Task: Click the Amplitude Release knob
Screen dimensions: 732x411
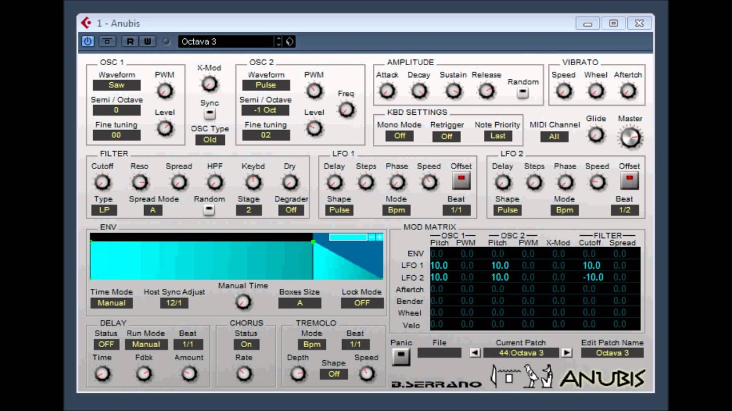Action: 486,90
